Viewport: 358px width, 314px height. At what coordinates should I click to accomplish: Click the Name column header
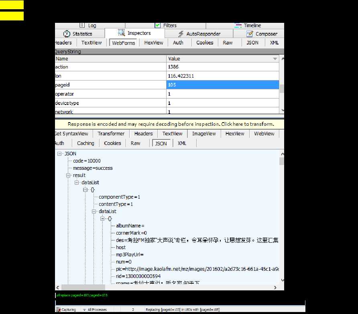pyautogui.click(x=111, y=59)
